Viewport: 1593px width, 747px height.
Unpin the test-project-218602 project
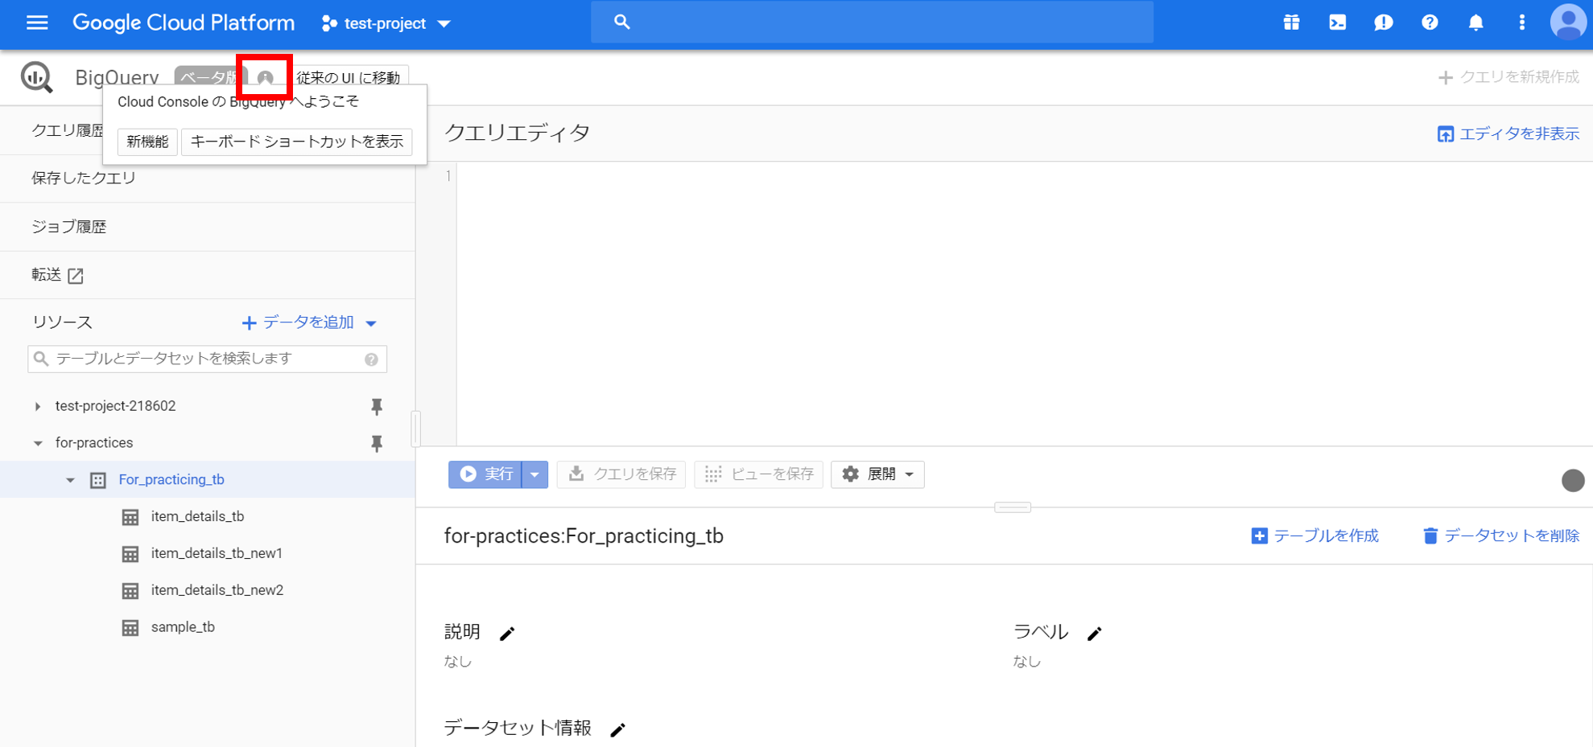[x=377, y=406]
